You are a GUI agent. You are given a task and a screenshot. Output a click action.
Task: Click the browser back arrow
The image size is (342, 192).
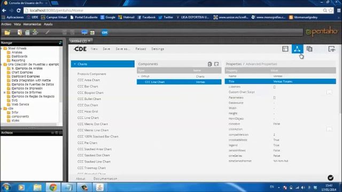click(4, 11)
